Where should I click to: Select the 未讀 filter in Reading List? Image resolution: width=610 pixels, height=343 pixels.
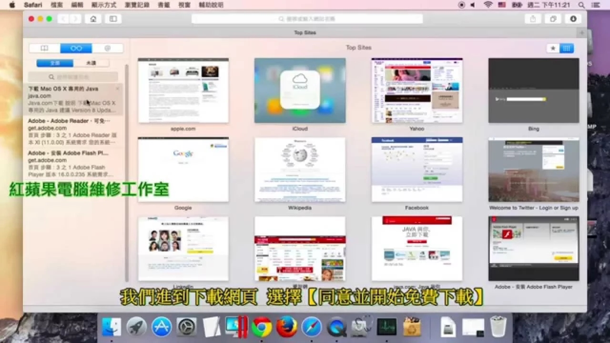tap(91, 63)
